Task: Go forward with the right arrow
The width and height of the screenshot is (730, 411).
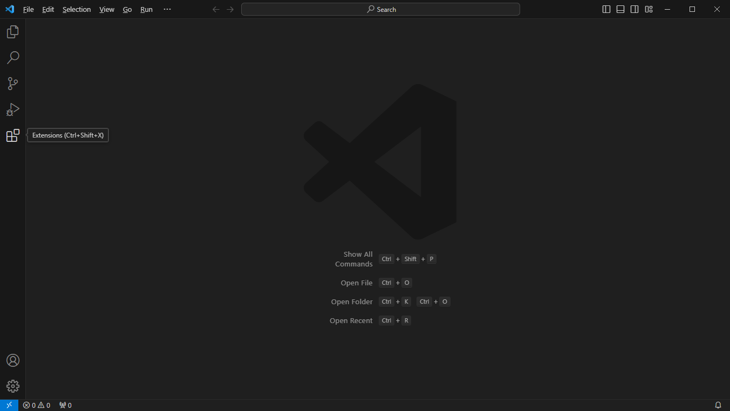Action: point(230,9)
